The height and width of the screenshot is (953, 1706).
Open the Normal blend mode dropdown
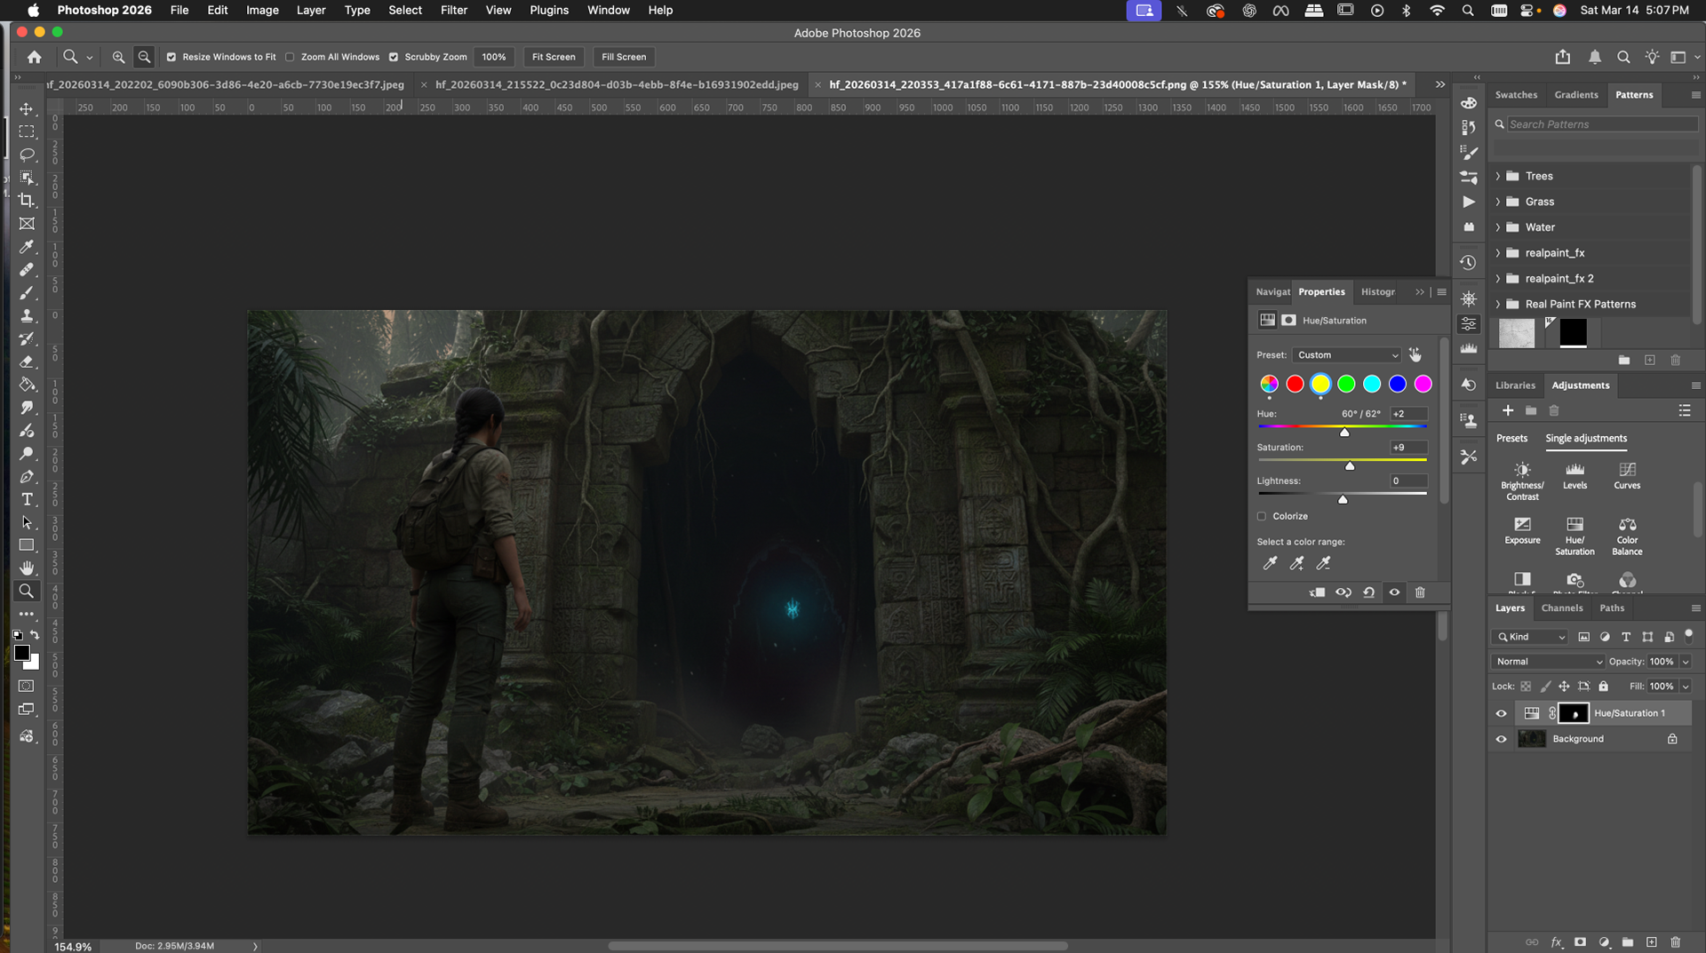[x=1548, y=662]
